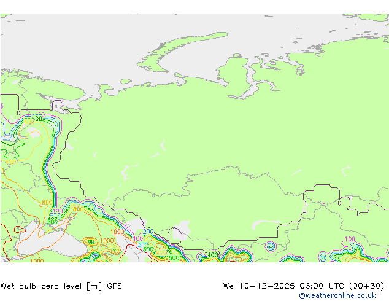Click the green '500' label near the Black Sea
The image size is (389, 301).
click(52, 221)
